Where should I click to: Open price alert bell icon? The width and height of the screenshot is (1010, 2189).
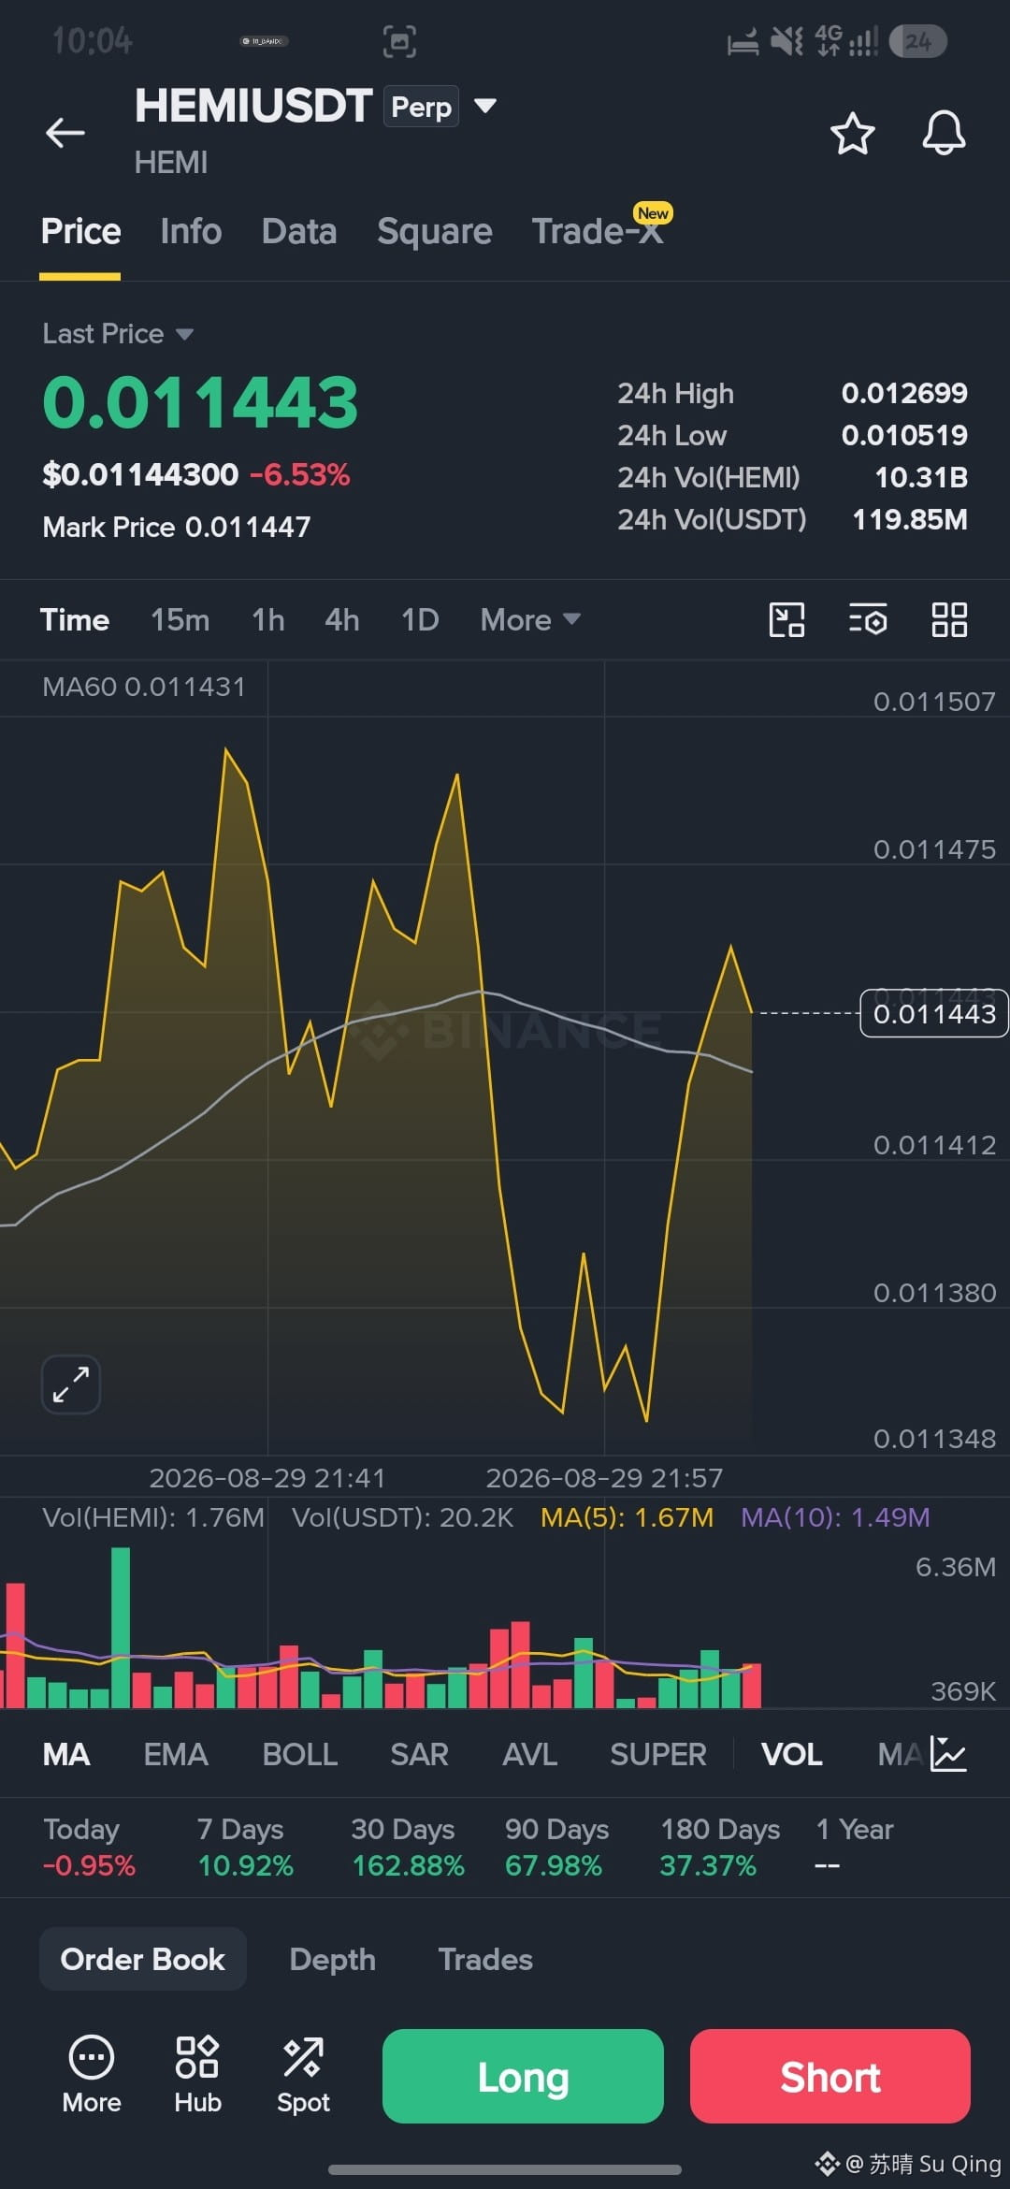pos(944,133)
